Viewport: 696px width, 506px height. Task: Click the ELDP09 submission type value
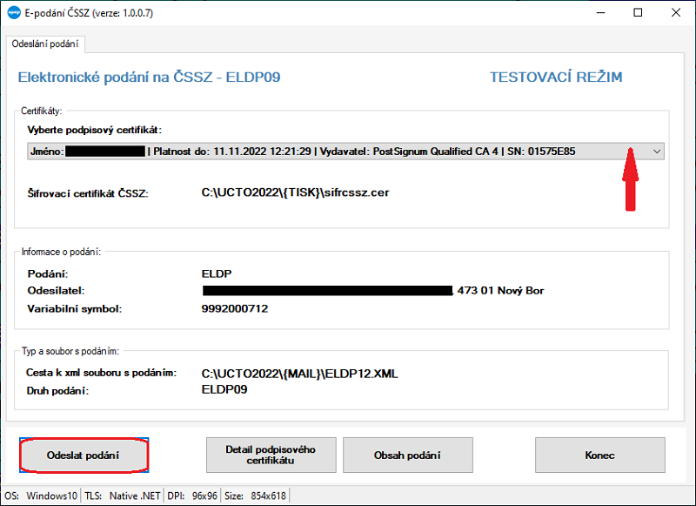tap(224, 389)
